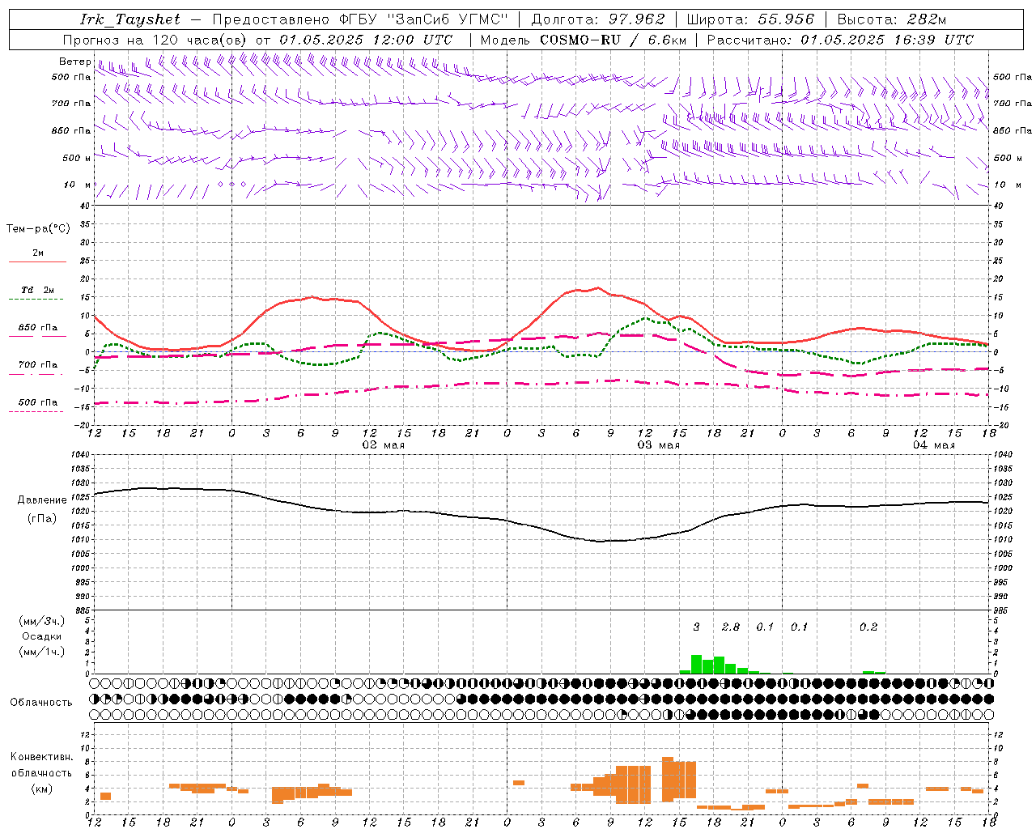1036x829 pixels.
Task: Click the (мм/1ч.) precipitation unit label
Action: 41,652
